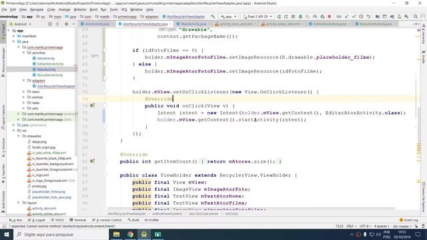The height and width of the screenshot is (240, 427).
Task: Open Git Show History clock icon
Action: tap(361, 17)
